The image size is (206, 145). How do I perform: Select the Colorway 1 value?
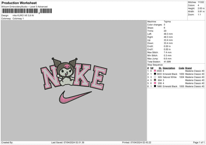tap(18, 18)
